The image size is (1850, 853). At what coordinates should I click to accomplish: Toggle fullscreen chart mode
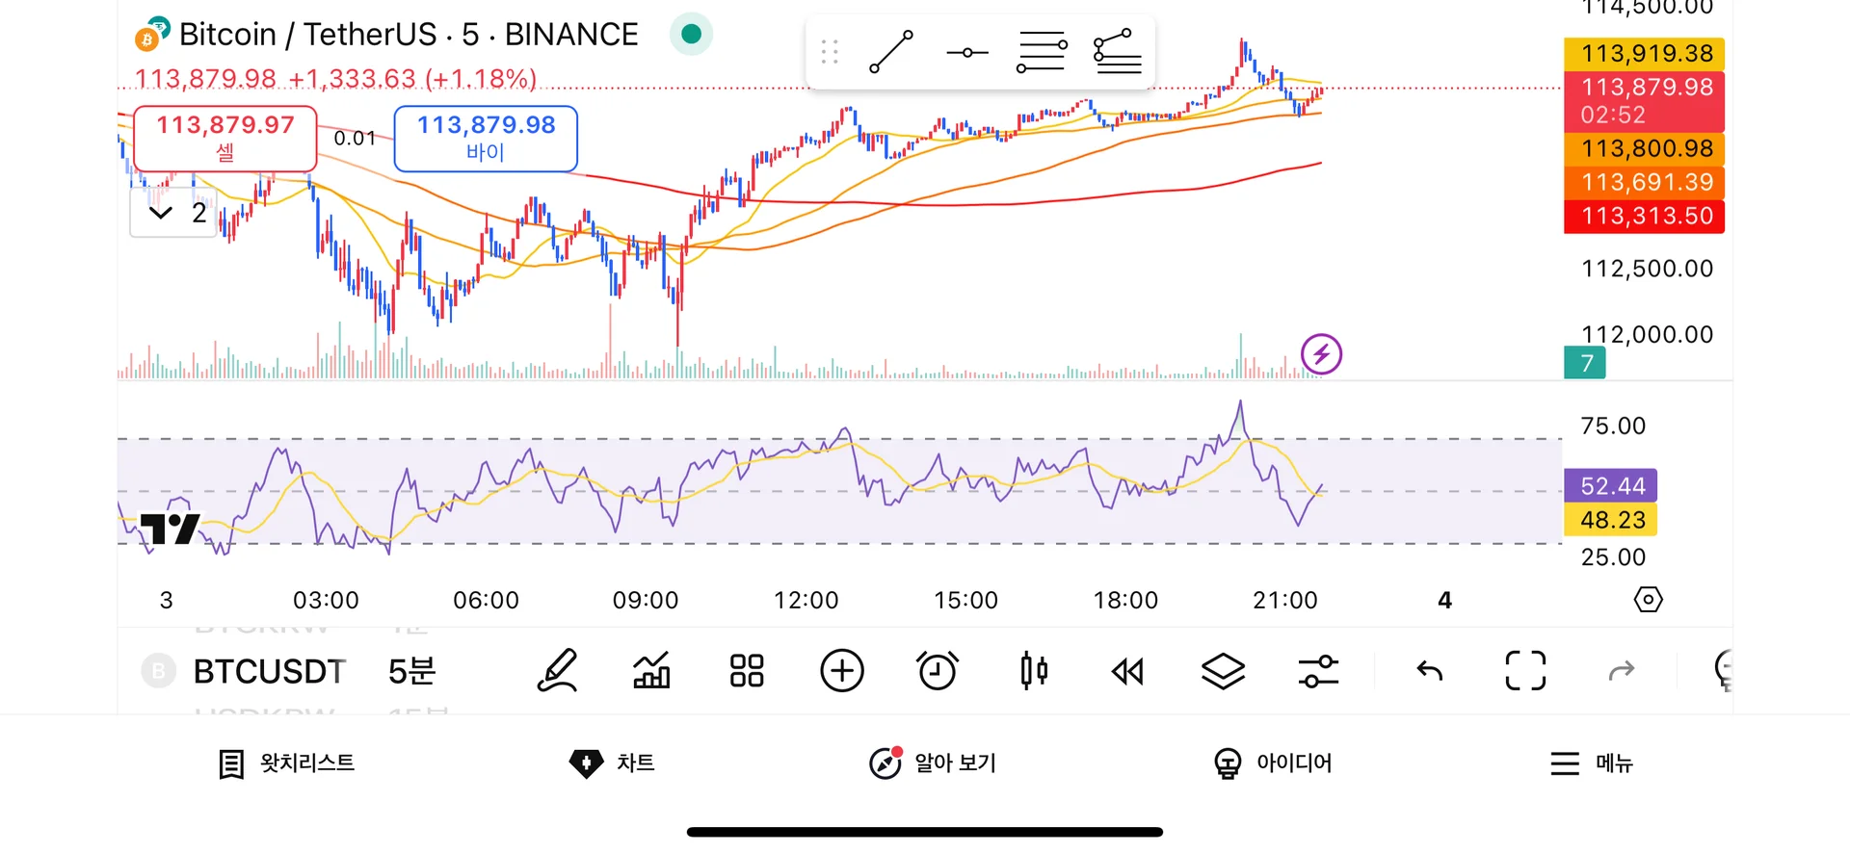(x=1525, y=671)
